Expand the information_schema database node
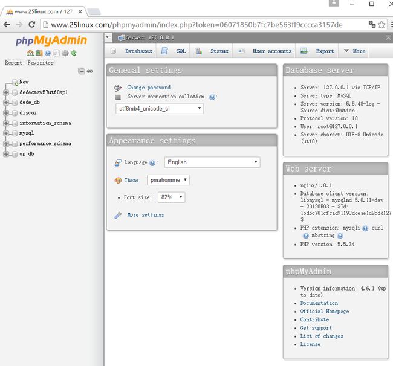The width and height of the screenshot is (393, 366). click(6, 123)
